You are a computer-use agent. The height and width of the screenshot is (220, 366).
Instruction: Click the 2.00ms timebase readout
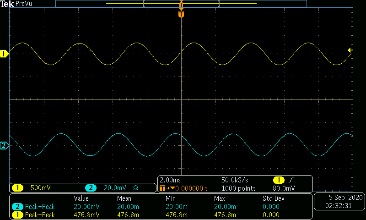point(170,180)
